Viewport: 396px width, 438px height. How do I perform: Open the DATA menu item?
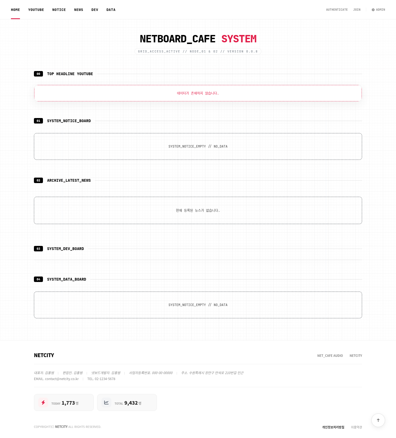pyautogui.click(x=111, y=10)
